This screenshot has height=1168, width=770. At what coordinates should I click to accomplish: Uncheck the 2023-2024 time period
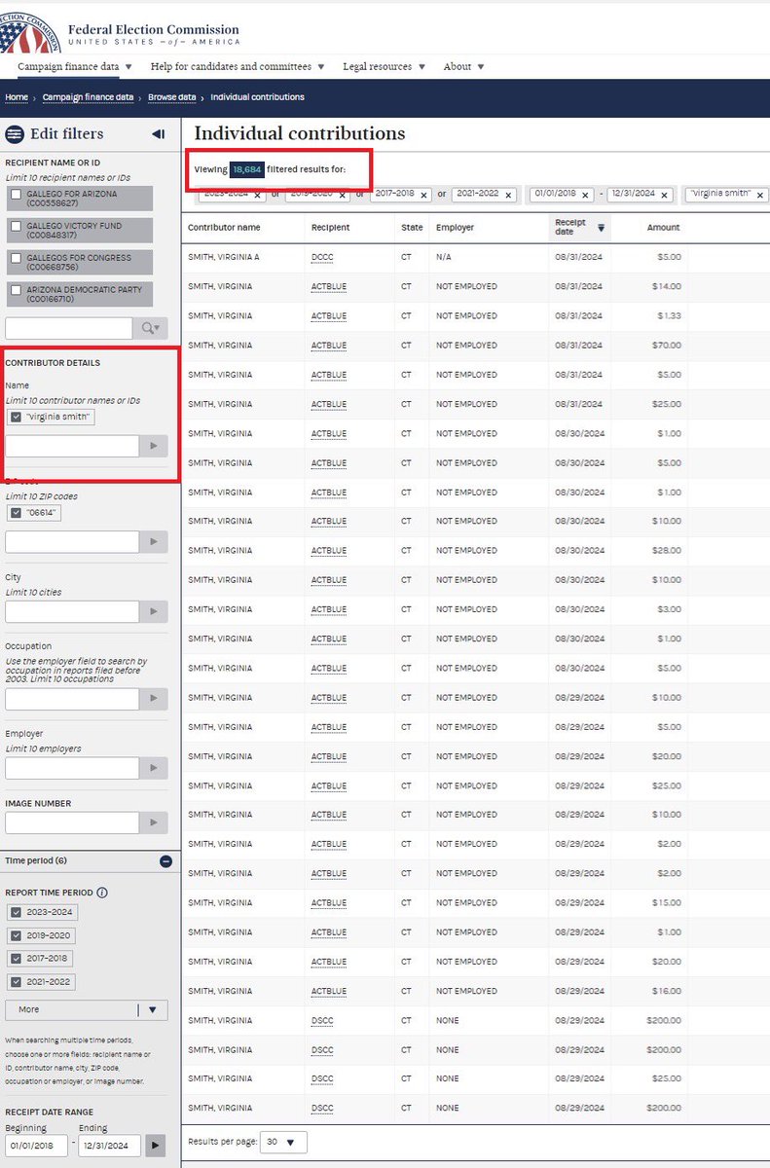click(16, 913)
